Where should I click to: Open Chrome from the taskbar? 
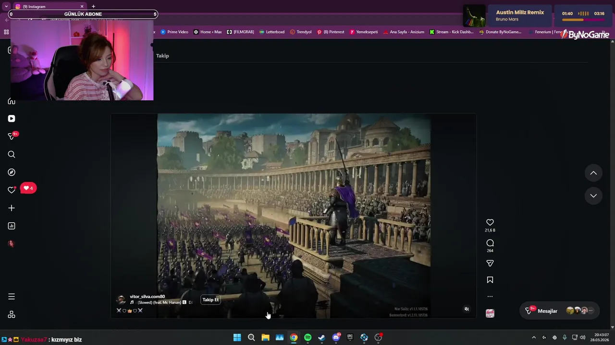pyautogui.click(x=294, y=338)
